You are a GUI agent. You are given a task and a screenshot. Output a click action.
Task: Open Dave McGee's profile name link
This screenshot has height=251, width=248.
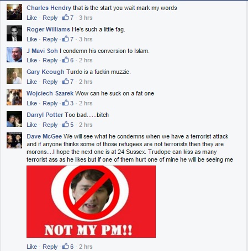[44, 136]
